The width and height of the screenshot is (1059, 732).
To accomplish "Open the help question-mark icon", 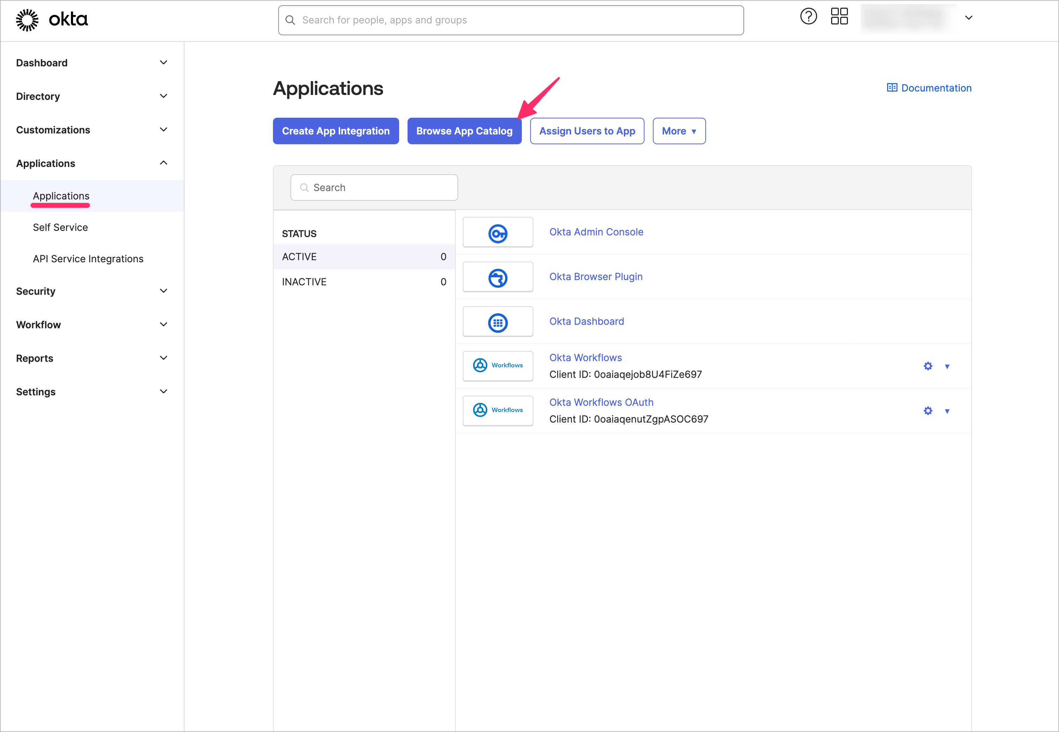I will coord(808,16).
